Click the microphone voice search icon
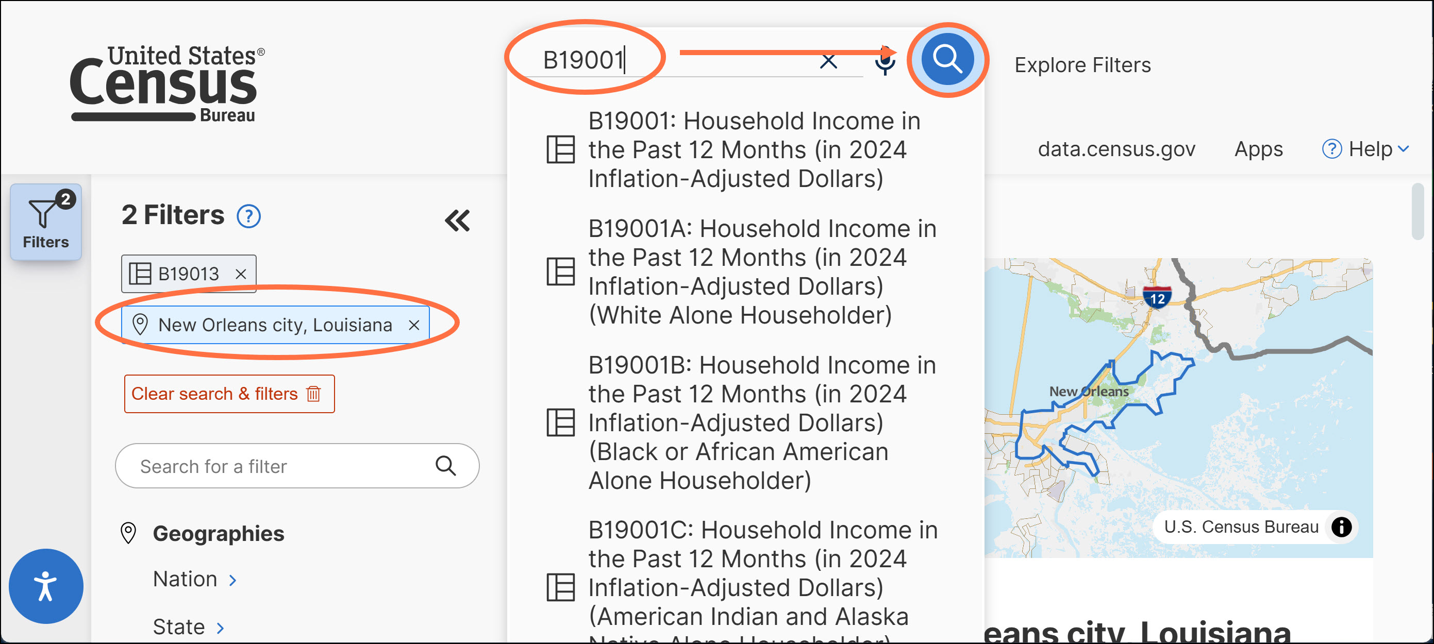1434x644 pixels. click(885, 61)
